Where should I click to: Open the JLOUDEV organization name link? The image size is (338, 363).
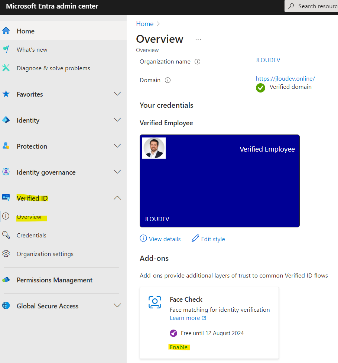click(268, 60)
